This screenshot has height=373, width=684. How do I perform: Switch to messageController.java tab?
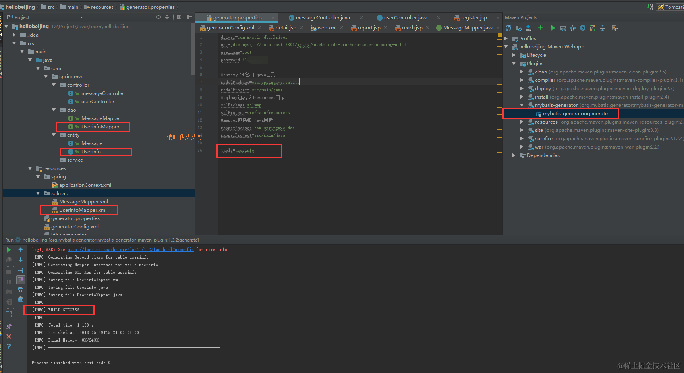click(323, 17)
